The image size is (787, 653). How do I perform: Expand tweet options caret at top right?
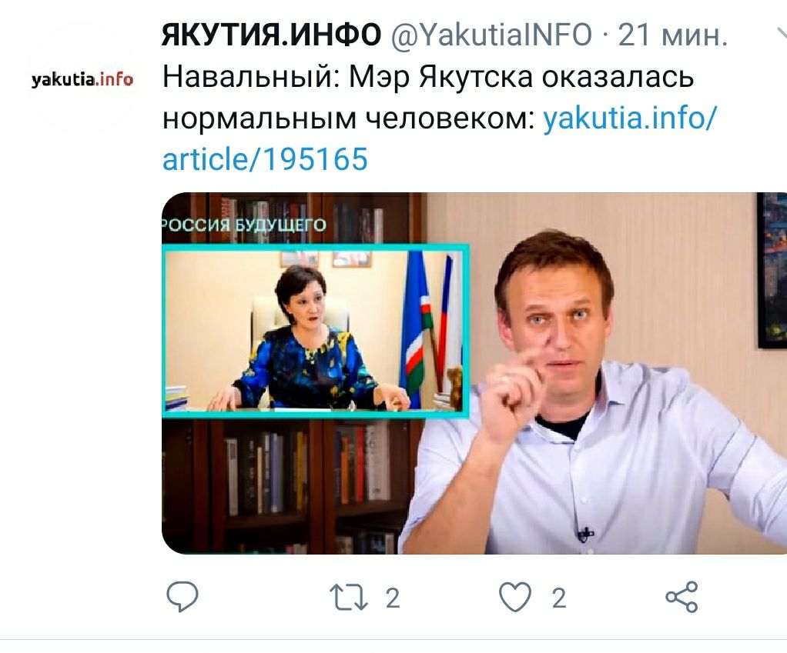pyautogui.click(x=782, y=34)
